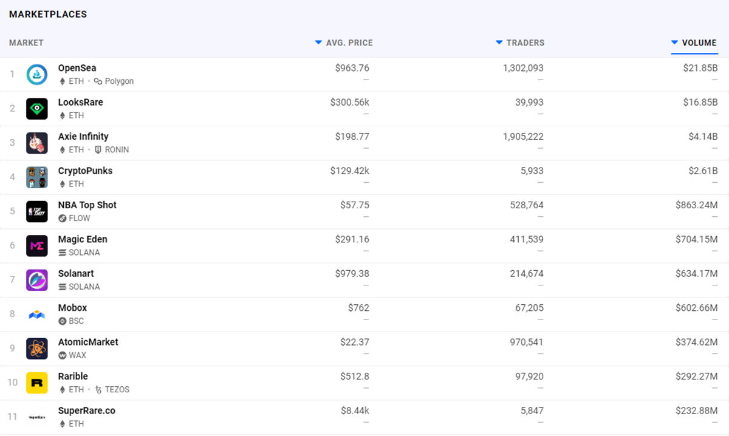
Task: Open the CryptoPunks marketplace page
Action: click(x=85, y=171)
